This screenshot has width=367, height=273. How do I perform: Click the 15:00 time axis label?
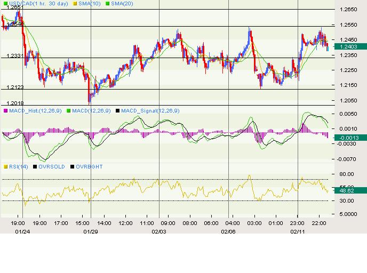(x=82, y=223)
